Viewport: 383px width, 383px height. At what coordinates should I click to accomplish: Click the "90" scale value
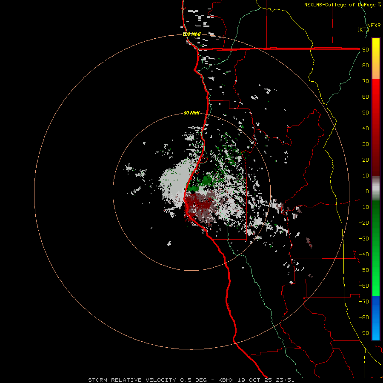point(366,50)
